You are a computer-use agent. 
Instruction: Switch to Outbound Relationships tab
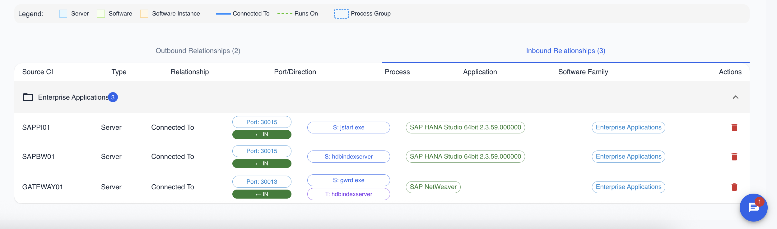pyautogui.click(x=198, y=51)
